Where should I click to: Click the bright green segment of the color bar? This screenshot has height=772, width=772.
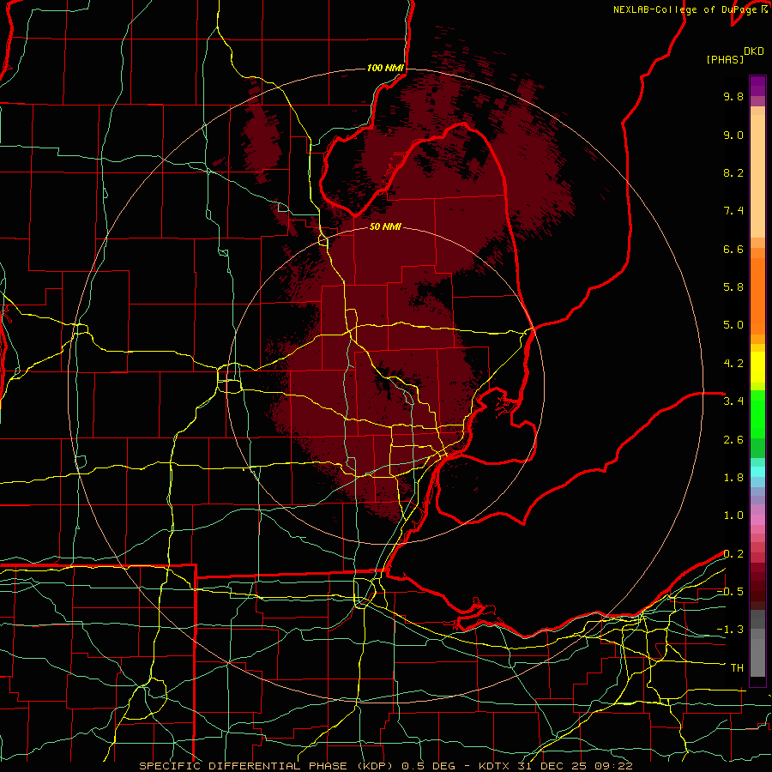click(757, 413)
